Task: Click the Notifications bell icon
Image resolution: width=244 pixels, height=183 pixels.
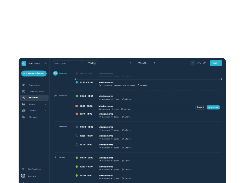Action: coord(23,169)
